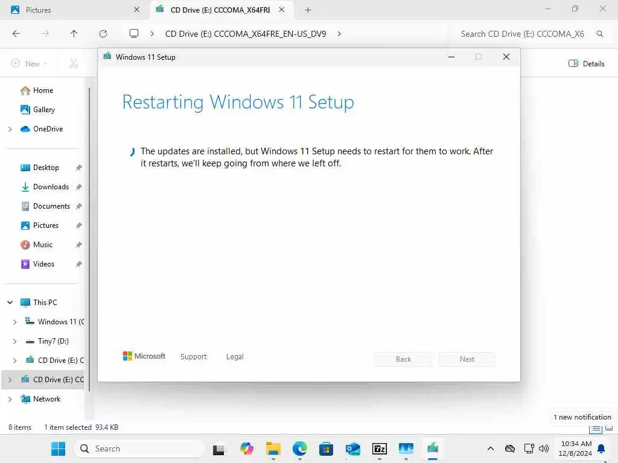Click the chevron after the CD Drive breadcrumb

[x=339, y=34]
